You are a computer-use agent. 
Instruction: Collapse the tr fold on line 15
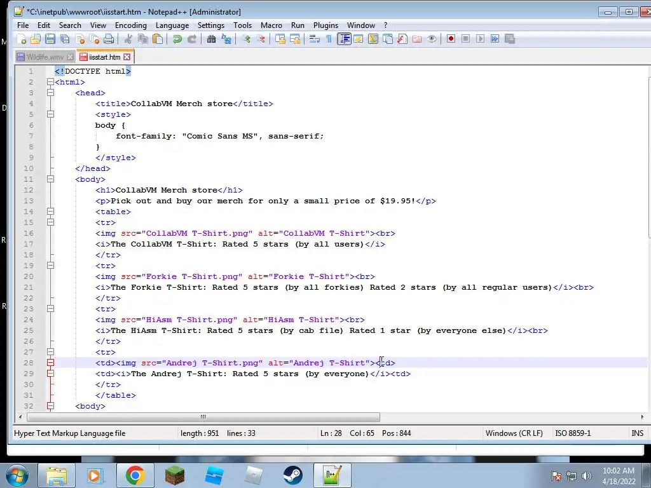coord(50,222)
